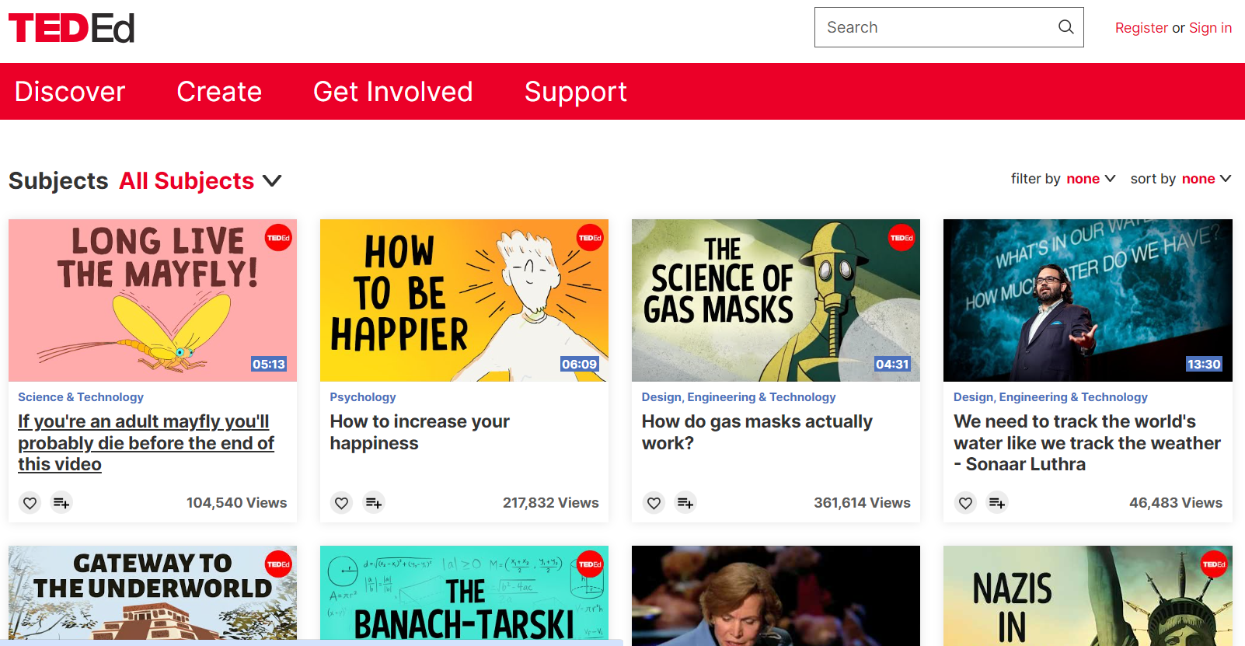Favorite the happiness video with heart
This screenshot has height=646, width=1245.
click(x=341, y=503)
